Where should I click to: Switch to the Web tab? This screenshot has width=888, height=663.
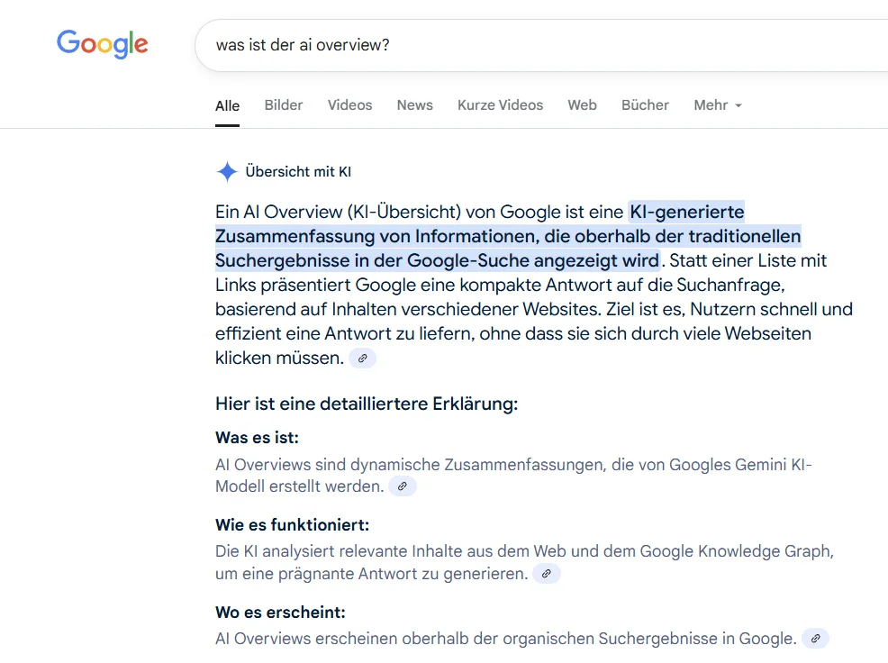pos(582,105)
